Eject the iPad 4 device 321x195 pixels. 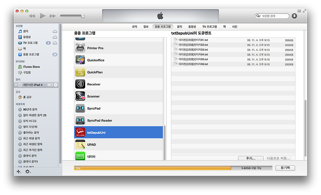click(x=55, y=85)
